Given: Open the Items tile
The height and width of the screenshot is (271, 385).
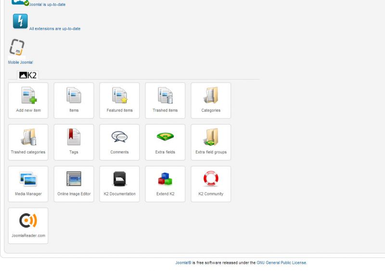Looking at the screenshot, I should pos(74,101).
